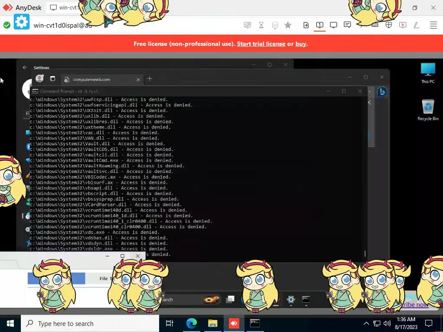Open the local Windows Start menu
This screenshot has width=443, height=332.
tap(10, 323)
